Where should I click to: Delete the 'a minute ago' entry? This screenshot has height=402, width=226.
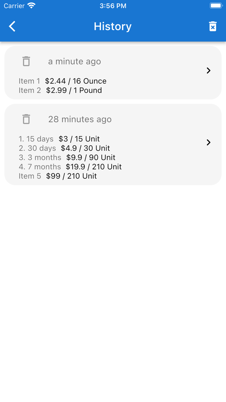click(26, 61)
